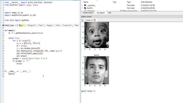Viewport: 183px width, 103px height.
Task: Select the Console 1/A tab
Action: point(89,20)
